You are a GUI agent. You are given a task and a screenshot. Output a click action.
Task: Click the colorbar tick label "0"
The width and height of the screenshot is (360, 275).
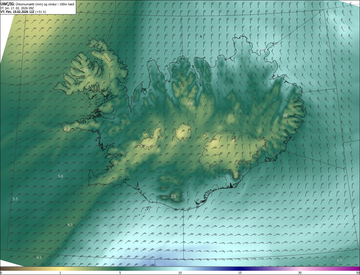[x=1, y=273]
